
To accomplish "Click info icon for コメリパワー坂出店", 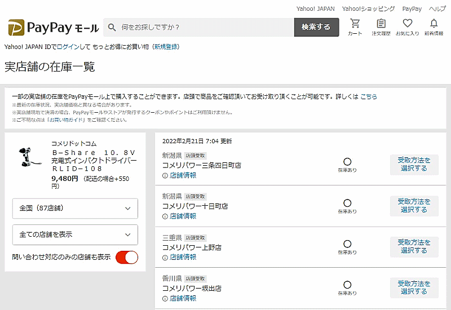I will click(165, 298).
